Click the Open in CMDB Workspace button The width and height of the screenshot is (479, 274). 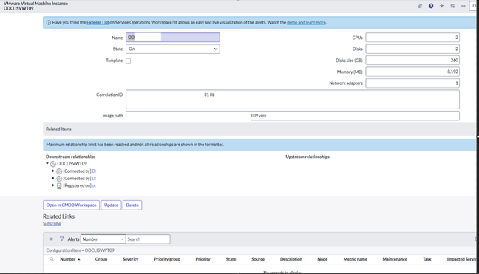[71, 205]
